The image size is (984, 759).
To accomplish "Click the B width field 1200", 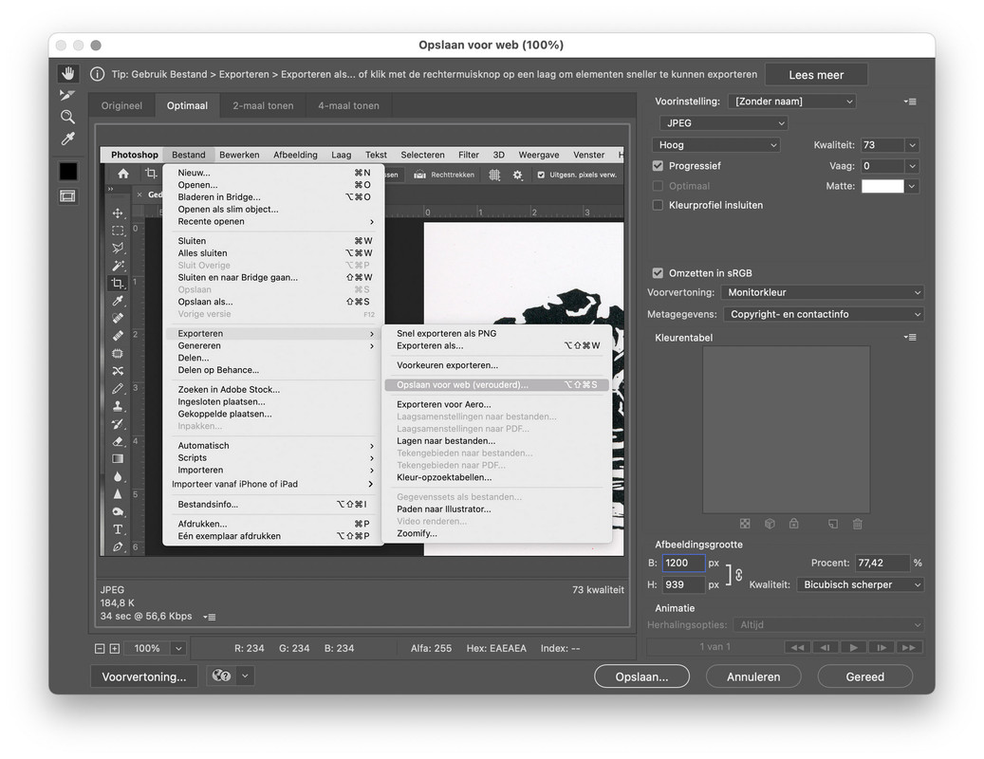I will click(683, 564).
